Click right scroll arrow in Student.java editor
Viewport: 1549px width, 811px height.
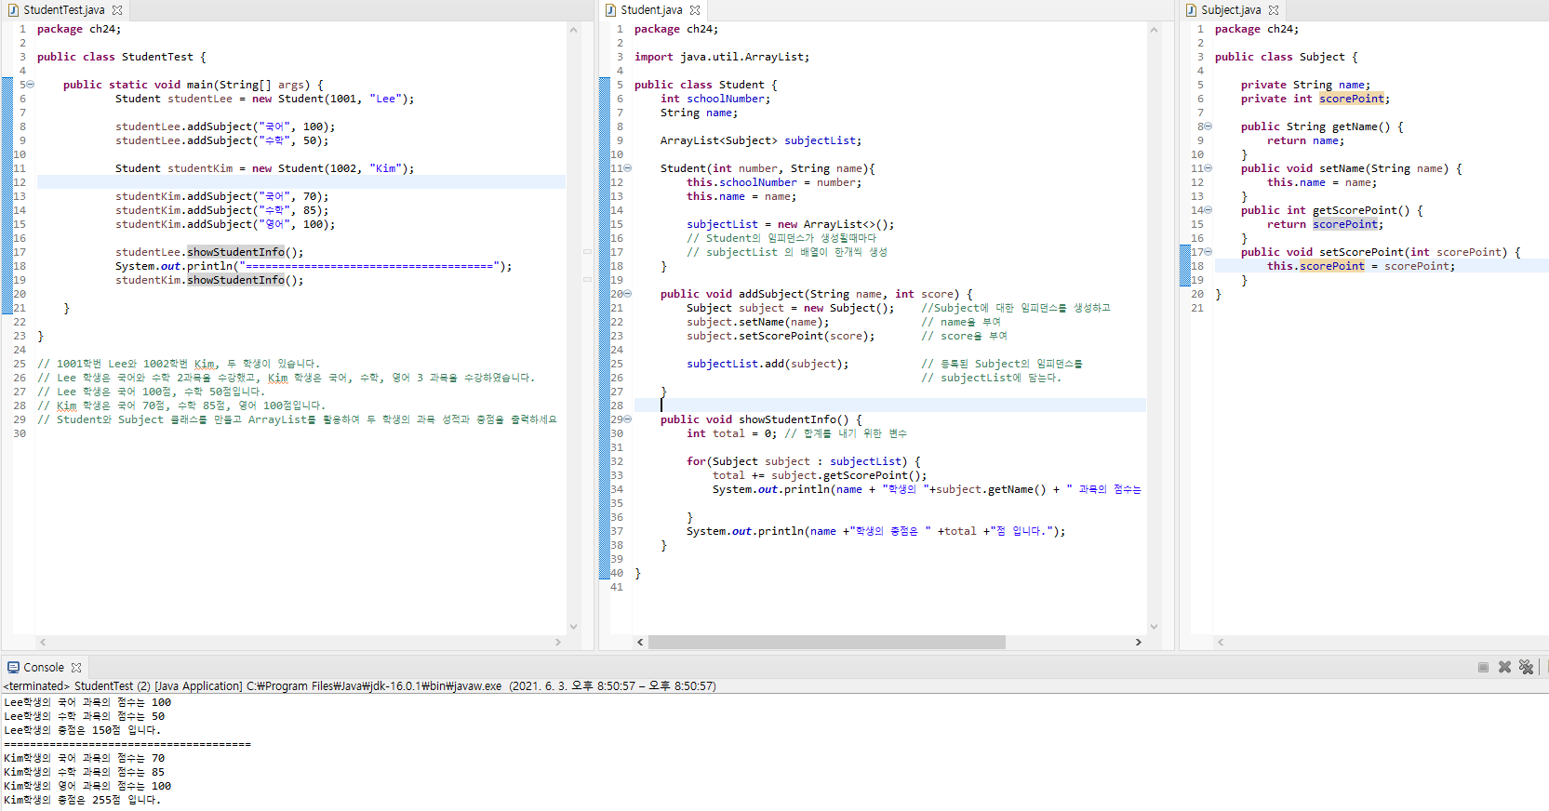click(x=1138, y=643)
